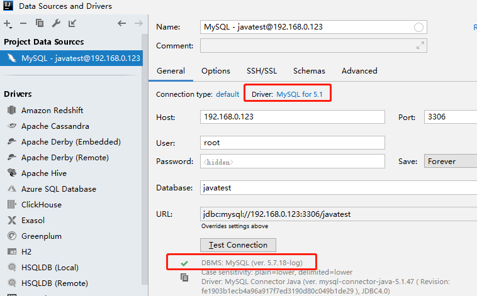Click the left panel vertical scrollbar

pos(145,158)
